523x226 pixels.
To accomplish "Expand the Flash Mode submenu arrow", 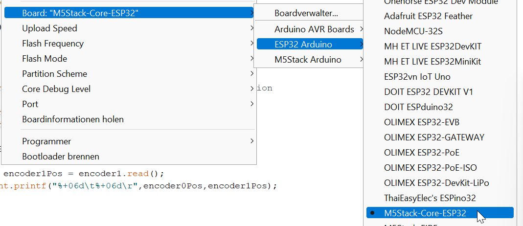I will 252,59.
